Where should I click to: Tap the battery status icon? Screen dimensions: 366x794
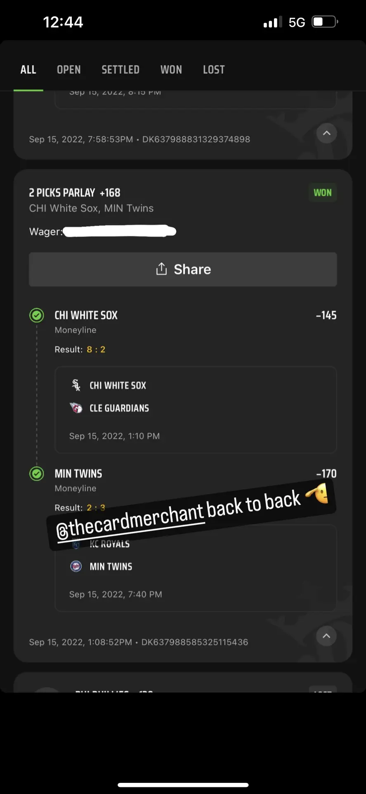(x=325, y=22)
